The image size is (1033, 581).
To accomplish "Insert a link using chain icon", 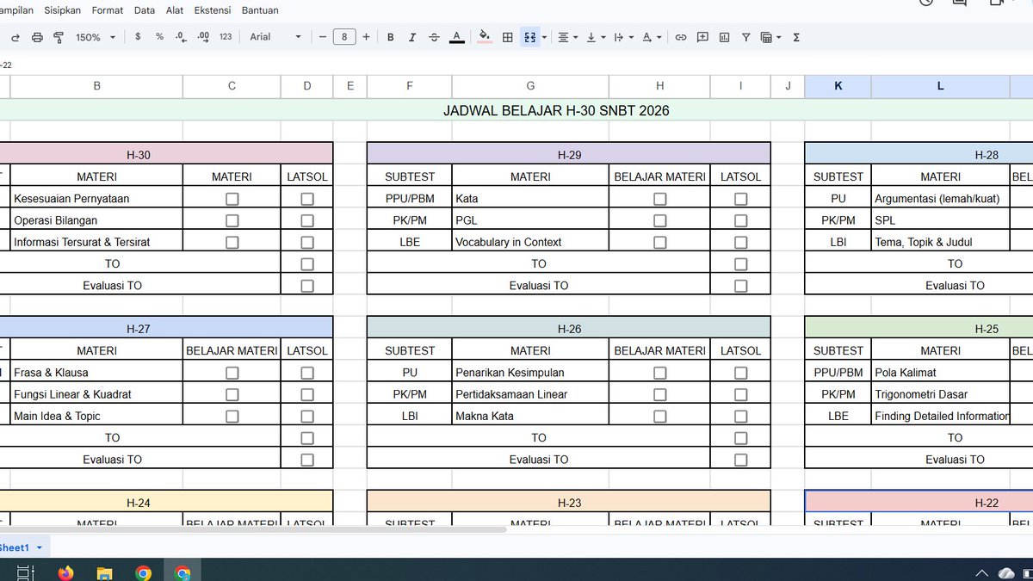I will pos(681,37).
